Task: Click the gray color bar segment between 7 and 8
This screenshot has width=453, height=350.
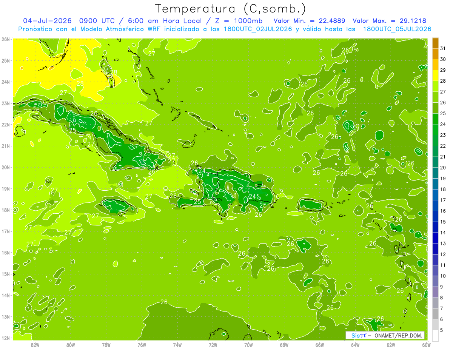Action: [435, 303]
